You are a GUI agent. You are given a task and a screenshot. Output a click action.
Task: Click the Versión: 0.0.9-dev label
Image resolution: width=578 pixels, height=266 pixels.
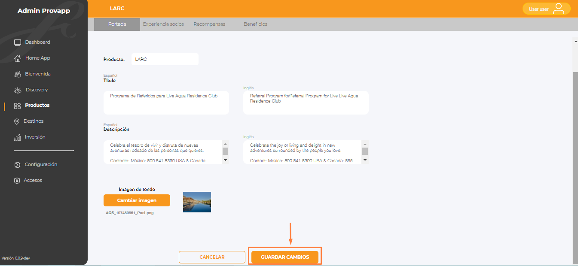[x=15, y=258]
